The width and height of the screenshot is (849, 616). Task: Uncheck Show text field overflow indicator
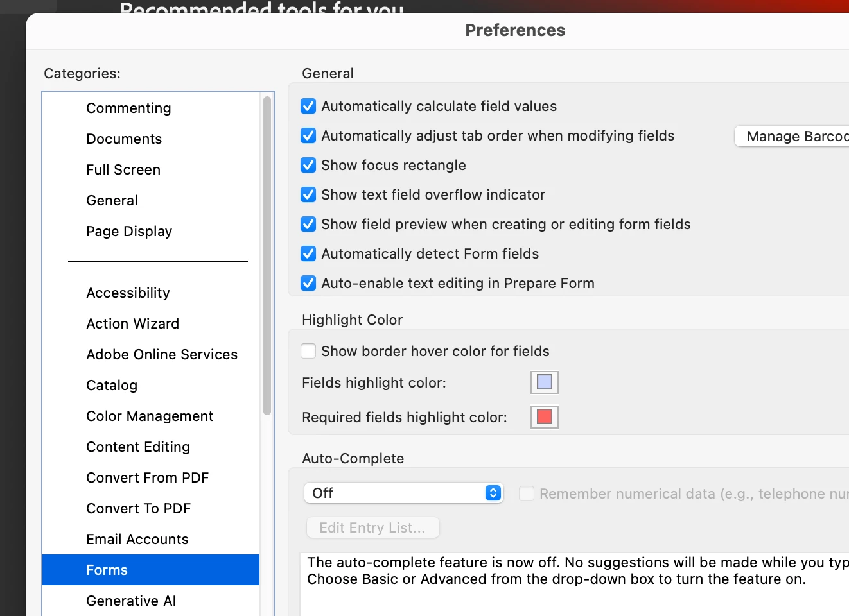pos(308,195)
